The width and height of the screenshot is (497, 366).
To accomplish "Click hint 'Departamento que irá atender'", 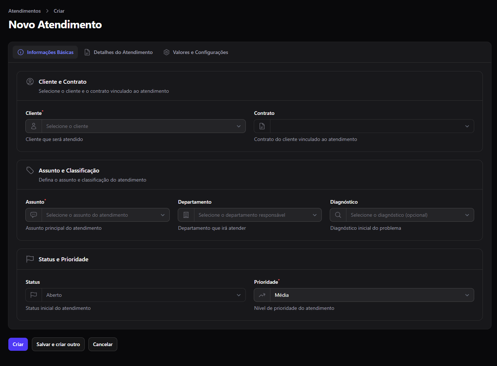I will 212,228.
